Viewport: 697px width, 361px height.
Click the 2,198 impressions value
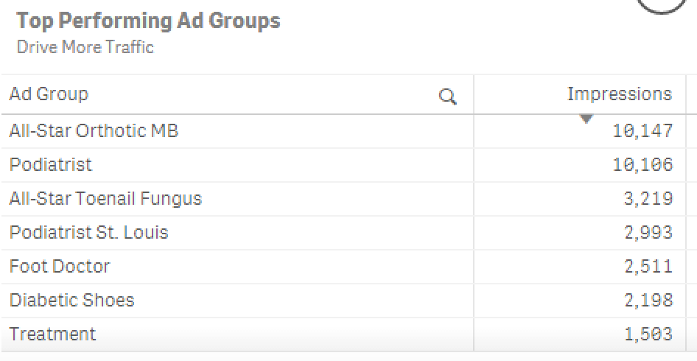click(x=648, y=300)
